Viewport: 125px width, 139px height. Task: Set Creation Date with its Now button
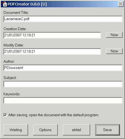[x=114, y=35]
